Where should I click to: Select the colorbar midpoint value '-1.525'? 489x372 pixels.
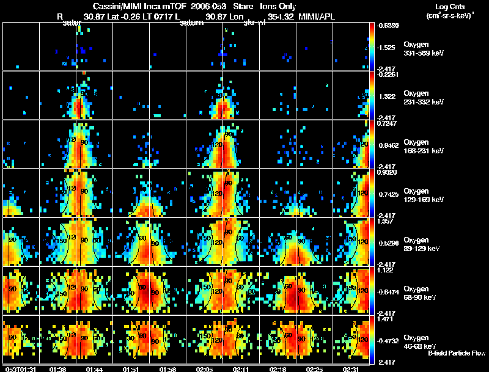[x=386, y=48]
